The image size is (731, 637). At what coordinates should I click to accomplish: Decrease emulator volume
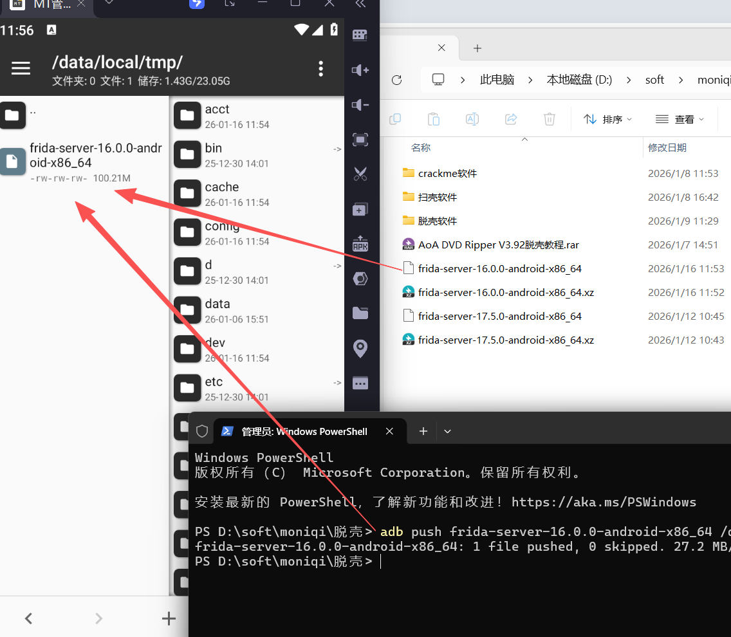360,105
